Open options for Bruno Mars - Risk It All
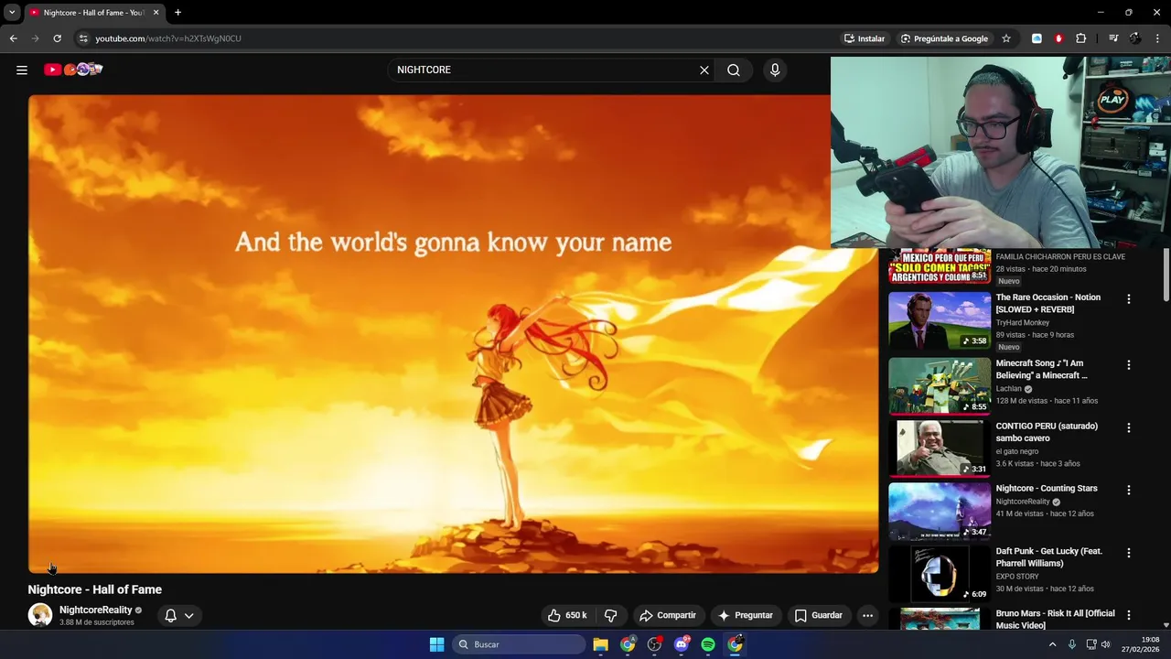Image resolution: width=1171 pixels, height=659 pixels. [x=1128, y=615]
